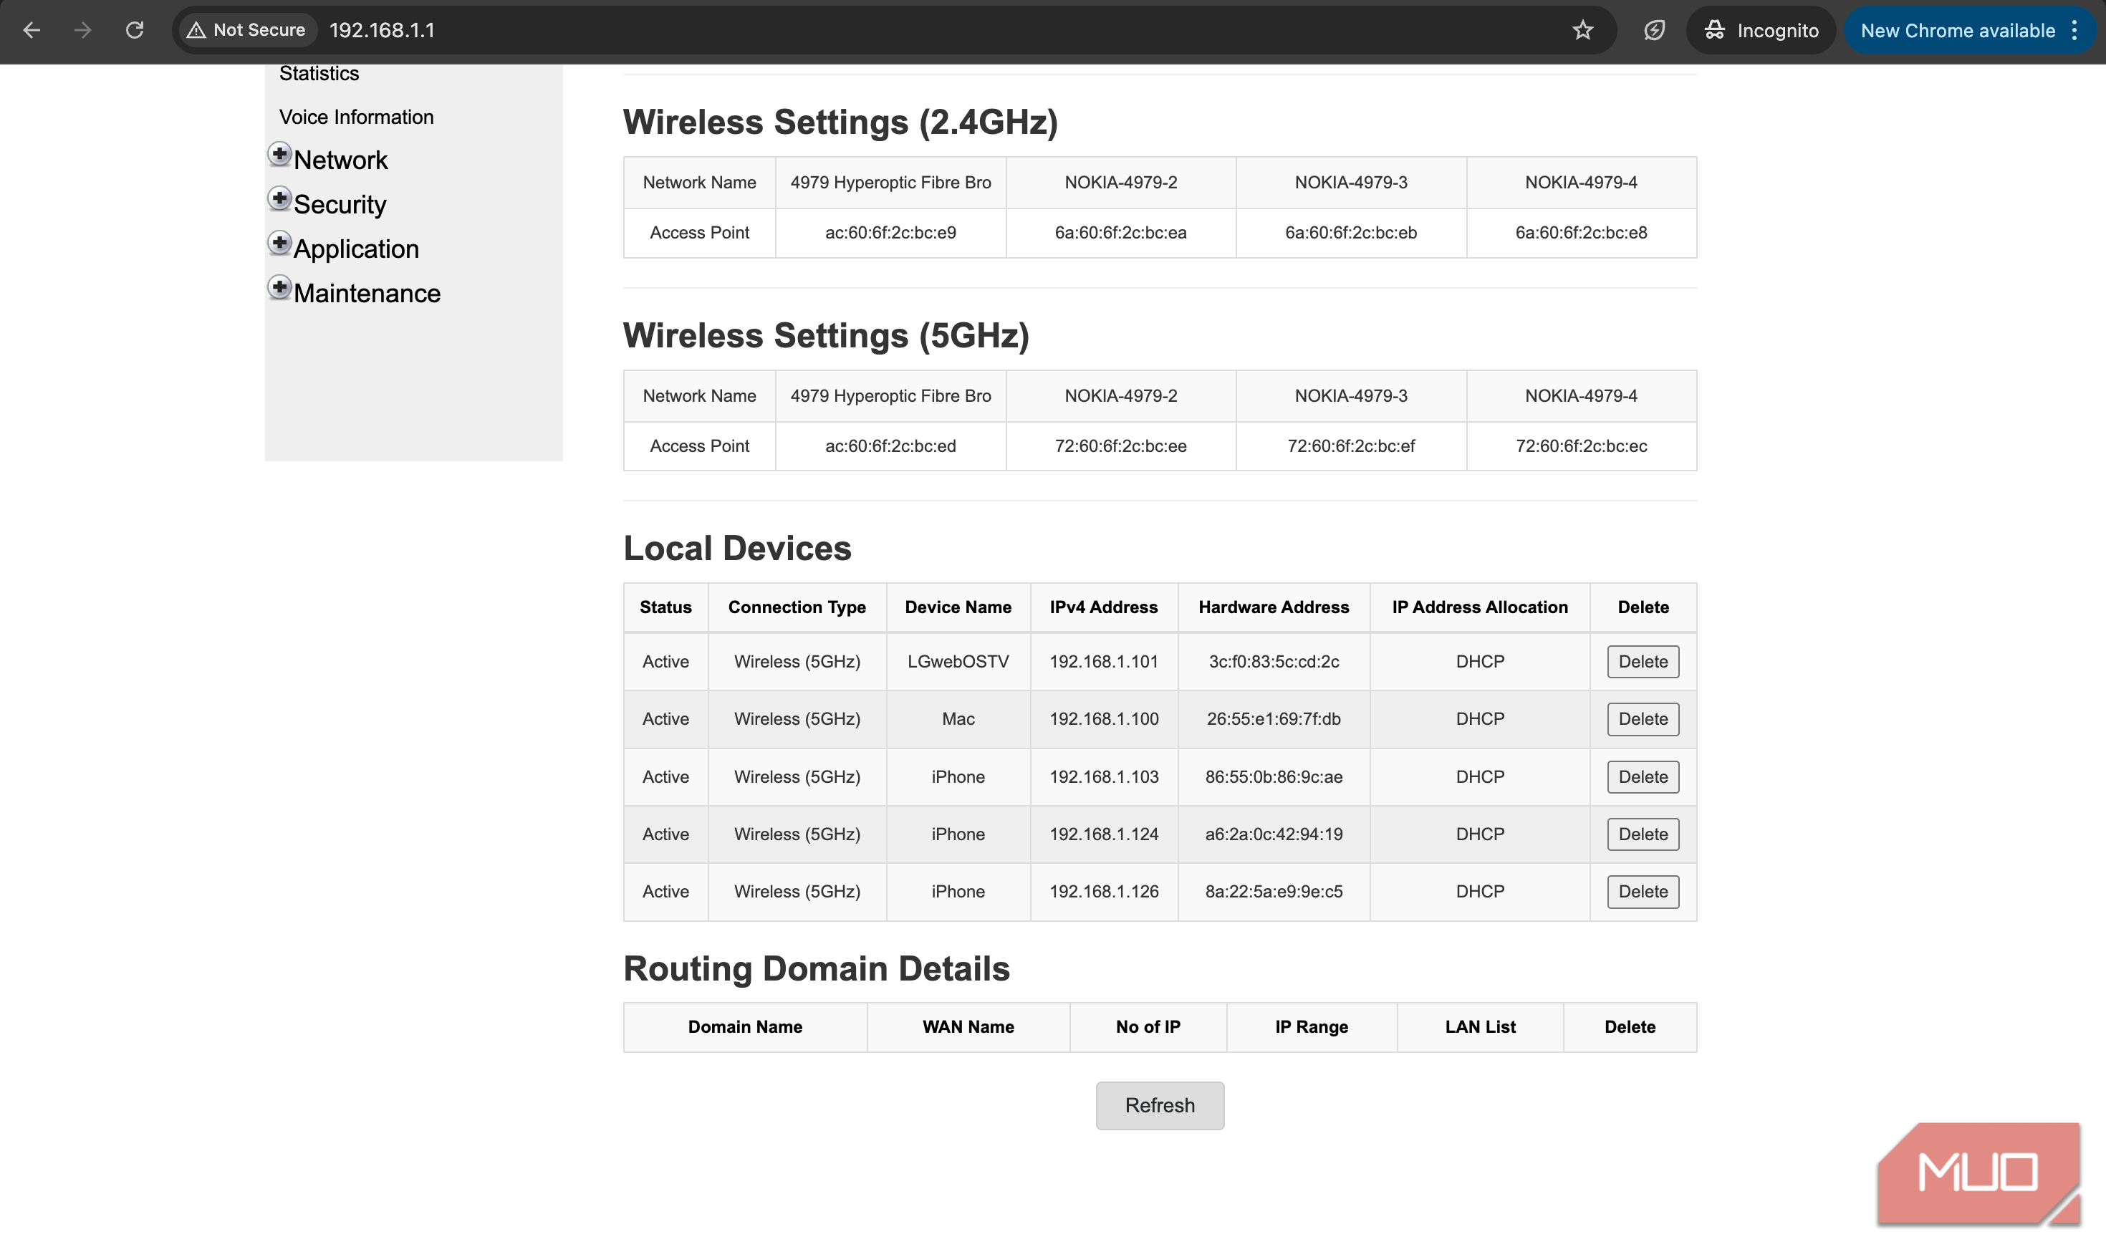The height and width of the screenshot is (1252, 2106).
Task: Click the Maintenance menu label
Action: tap(367, 293)
